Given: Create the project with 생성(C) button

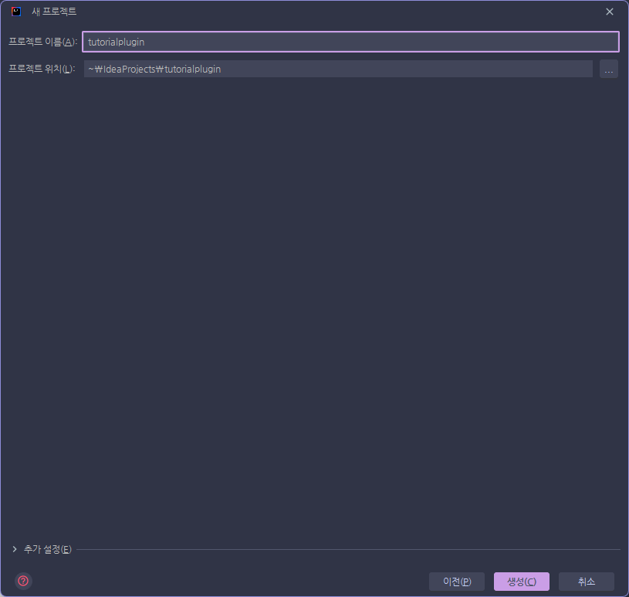Looking at the screenshot, I should (522, 582).
